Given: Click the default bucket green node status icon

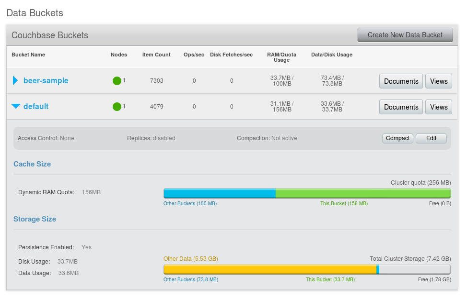Looking at the screenshot, I should [117, 106].
